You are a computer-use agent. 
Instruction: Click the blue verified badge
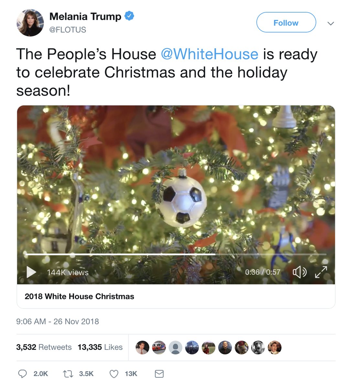coord(129,16)
